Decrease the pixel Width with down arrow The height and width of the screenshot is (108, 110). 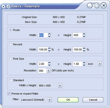pyautogui.click(x=50, y=36)
